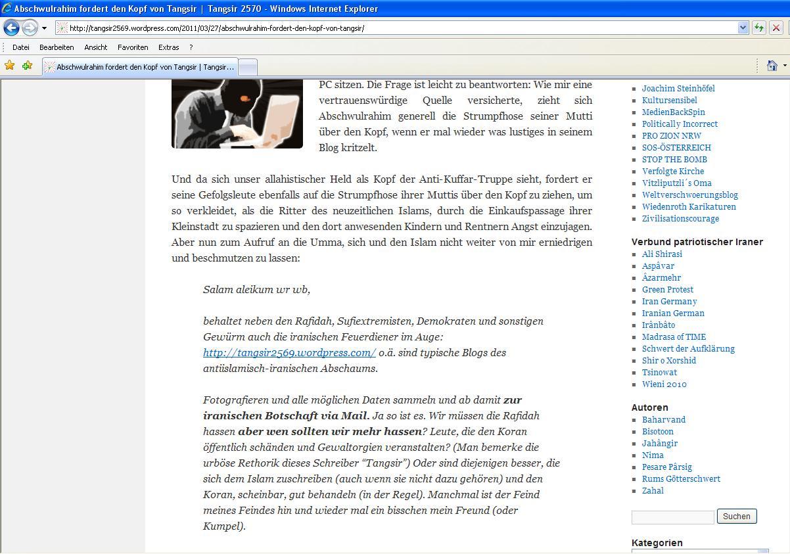Click the Home page house icon
790x554 pixels.
pos(772,66)
